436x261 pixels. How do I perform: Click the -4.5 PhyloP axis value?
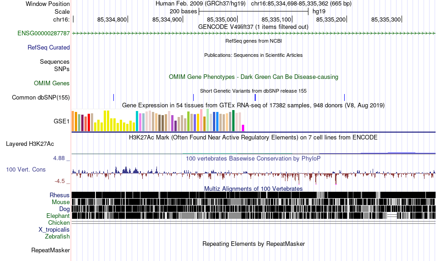coord(60,181)
